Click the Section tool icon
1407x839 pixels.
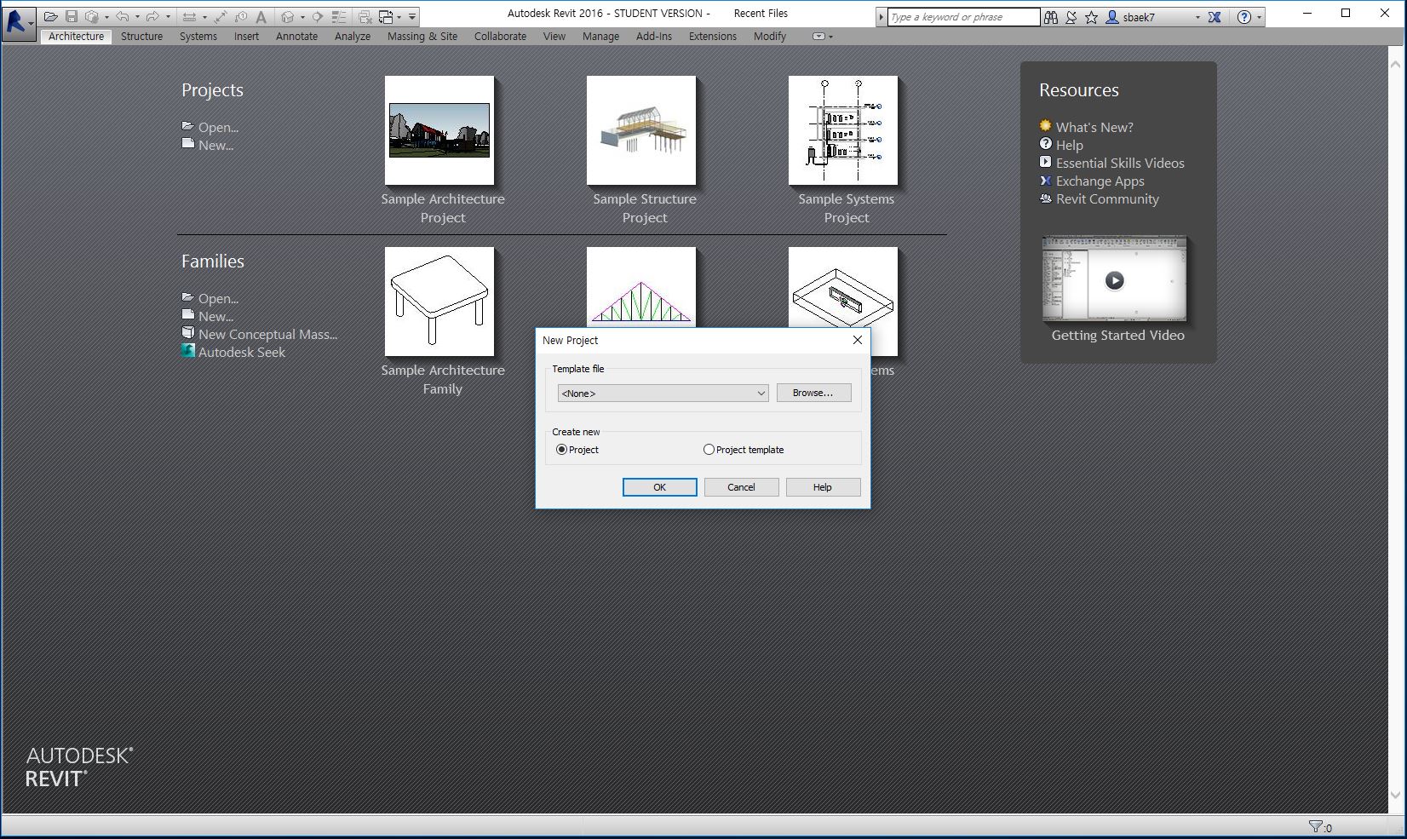(x=317, y=16)
